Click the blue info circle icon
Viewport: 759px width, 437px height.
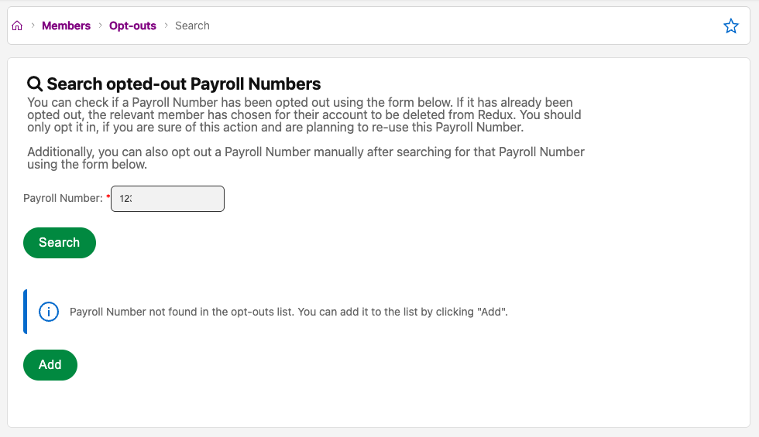point(49,312)
